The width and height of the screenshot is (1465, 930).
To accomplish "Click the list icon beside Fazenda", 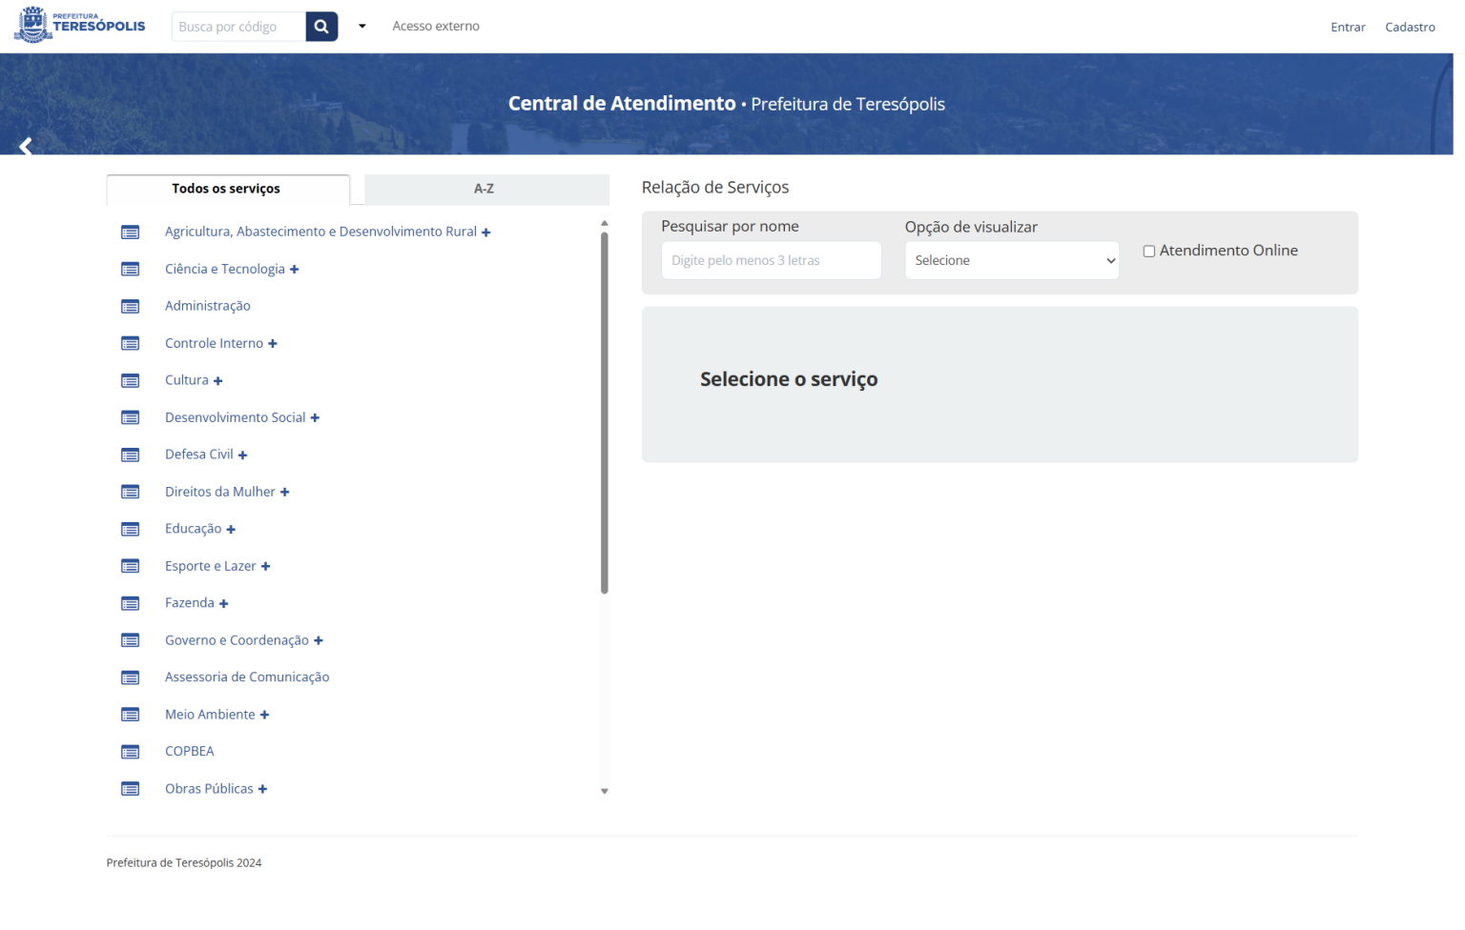I will 131,604.
